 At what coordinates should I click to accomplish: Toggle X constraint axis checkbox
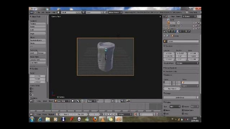(x=31, y=89)
